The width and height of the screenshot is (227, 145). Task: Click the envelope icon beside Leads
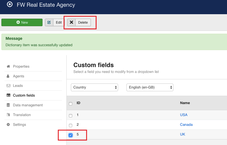tap(8, 86)
